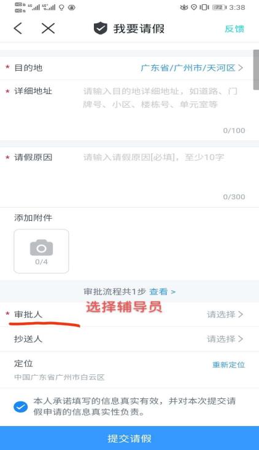Tap the 0/4 attachment upload box
This screenshot has width=259, height=450.
coord(41,251)
